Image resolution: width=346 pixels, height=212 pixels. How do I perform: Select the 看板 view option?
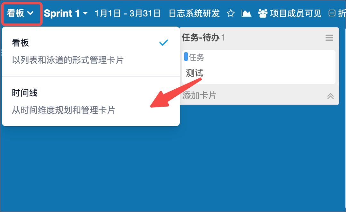(x=91, y=52)
